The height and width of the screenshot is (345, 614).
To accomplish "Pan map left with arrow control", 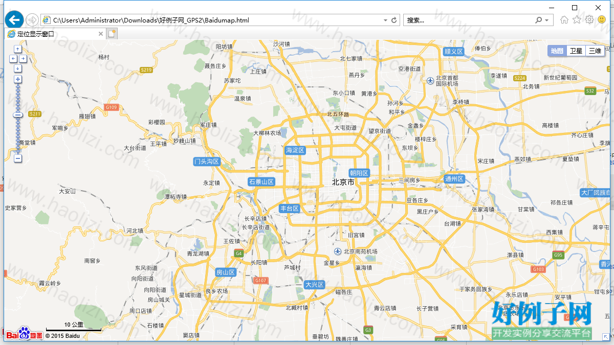I will (x=13, y=59).
